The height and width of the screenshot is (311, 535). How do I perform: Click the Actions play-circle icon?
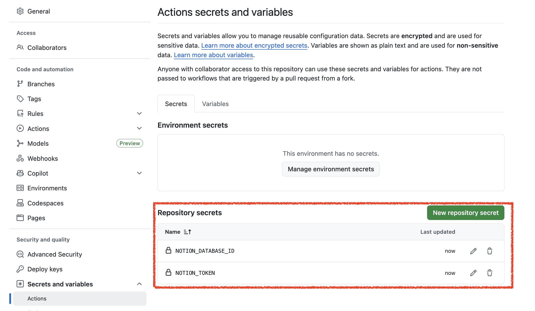20,128
